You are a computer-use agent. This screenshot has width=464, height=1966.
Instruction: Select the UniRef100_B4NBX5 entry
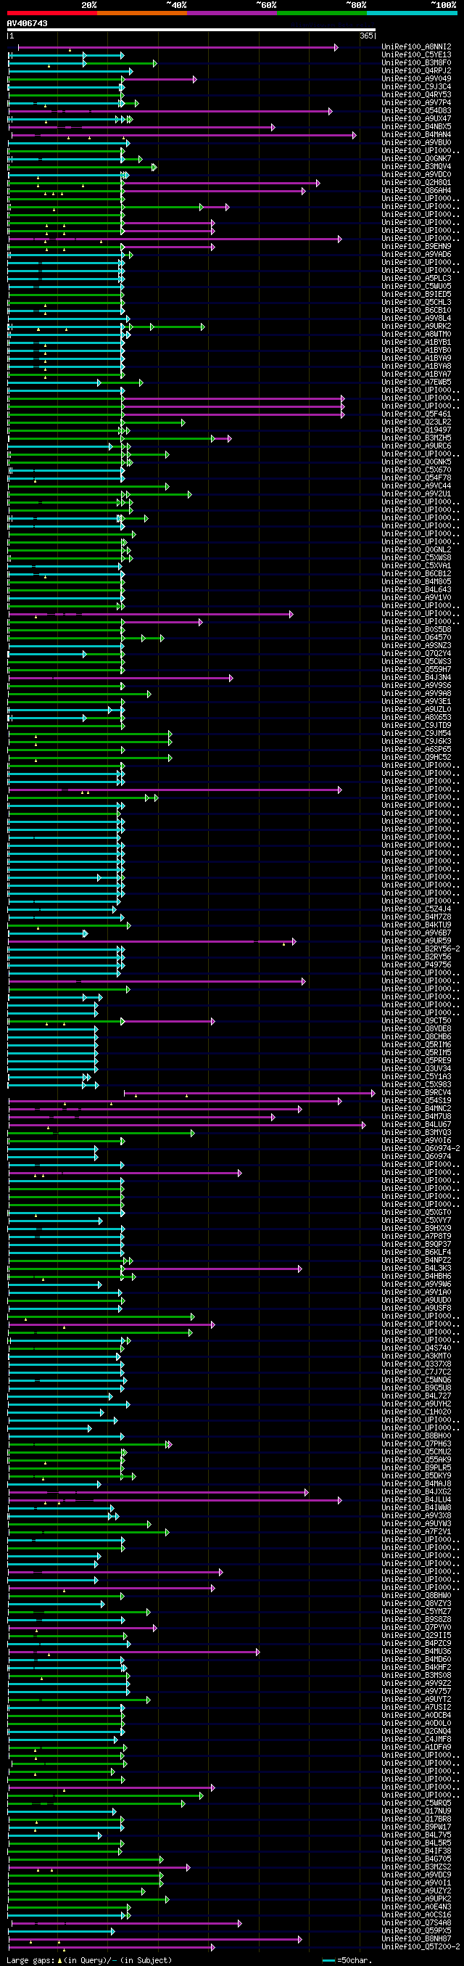[416, 128]
